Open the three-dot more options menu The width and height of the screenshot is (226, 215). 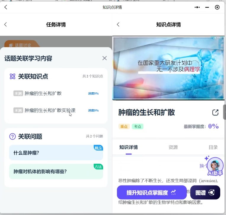pyautogui.click(x=197, y=7)
